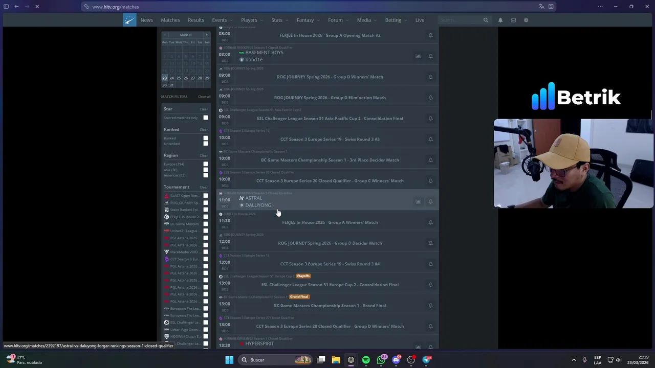Open the Matches page
655x368 pixels.
click(170, 20)
